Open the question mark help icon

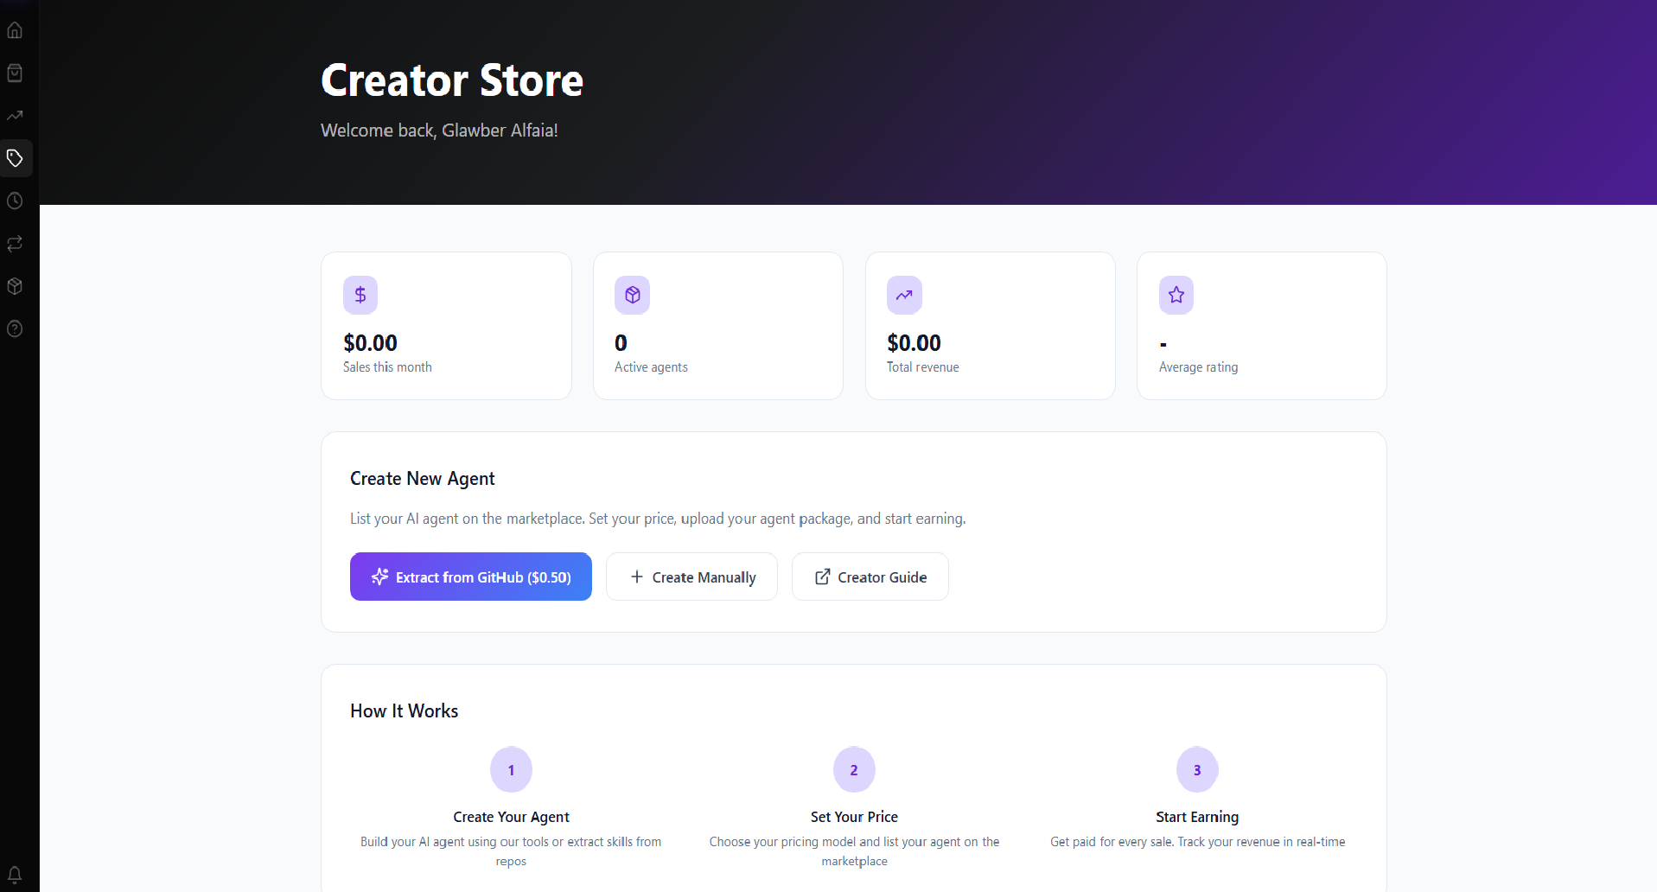[15, 328]
